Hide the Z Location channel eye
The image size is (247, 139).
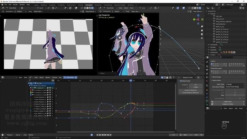coord(33,95)
